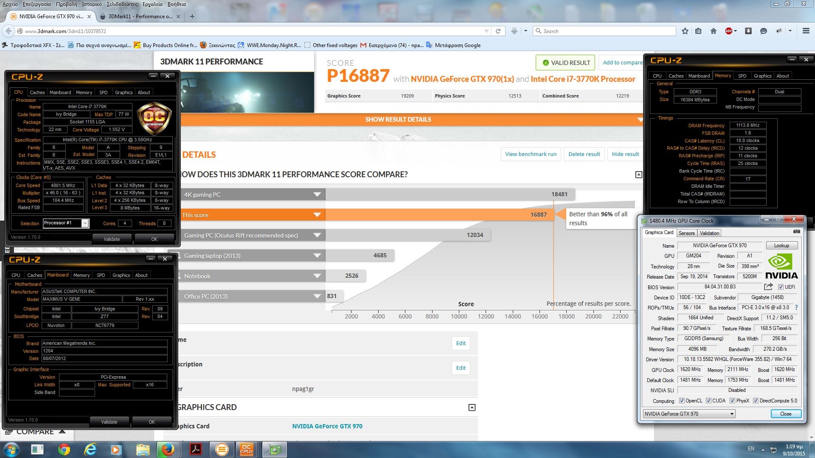Click the Hide result button

(x=625, y=154)
